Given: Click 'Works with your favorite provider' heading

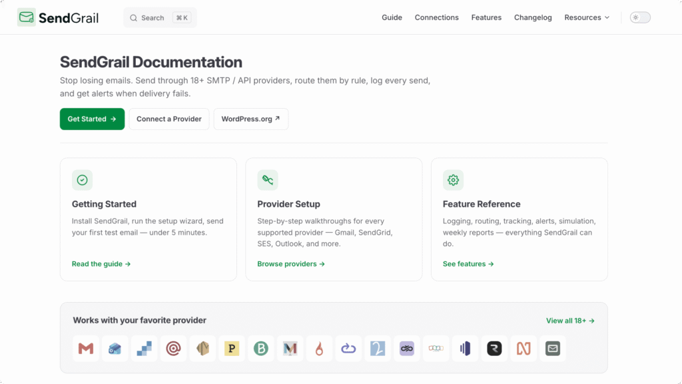Looking at the screenshot, I should tap(140, 321).
